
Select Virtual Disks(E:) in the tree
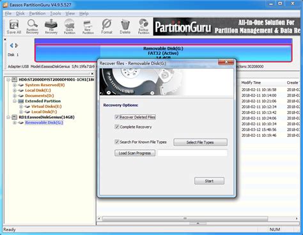click(47, 107)
